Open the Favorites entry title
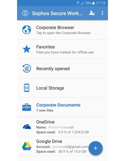 tap(46, 47)
